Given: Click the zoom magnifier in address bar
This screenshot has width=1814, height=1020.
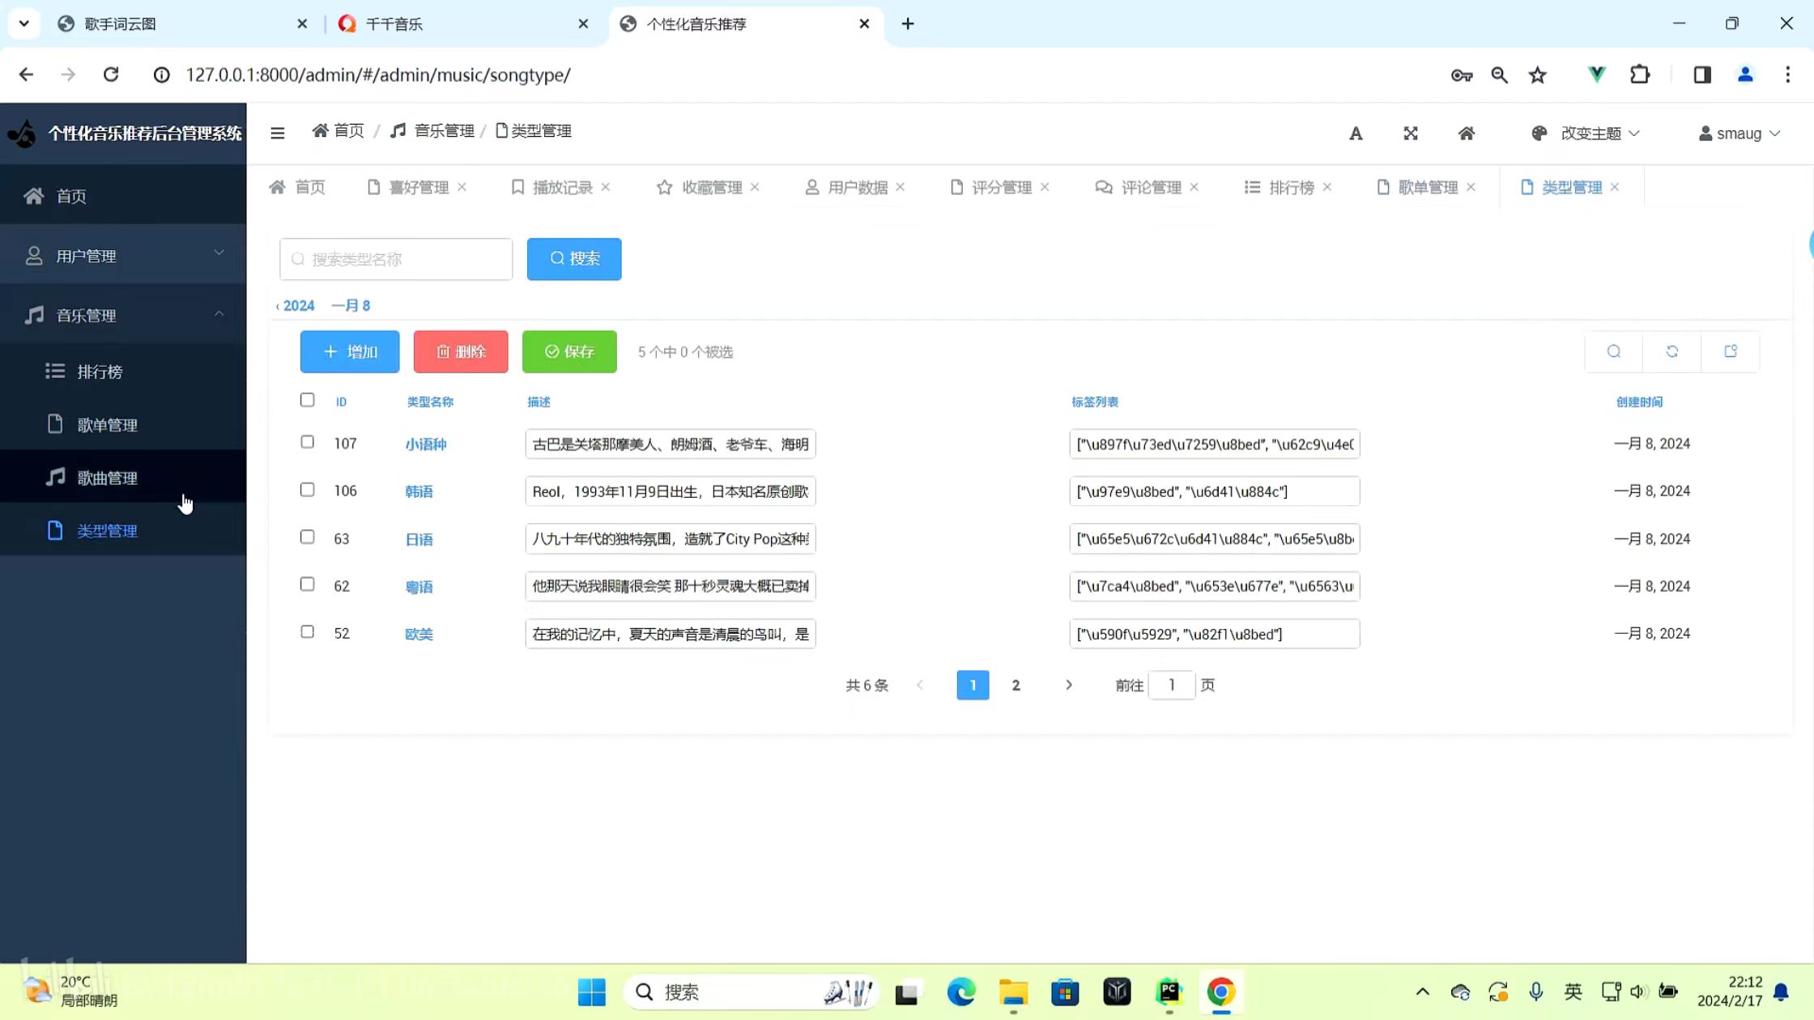Looking at the screenshot, I should (x=1500, y=75).
